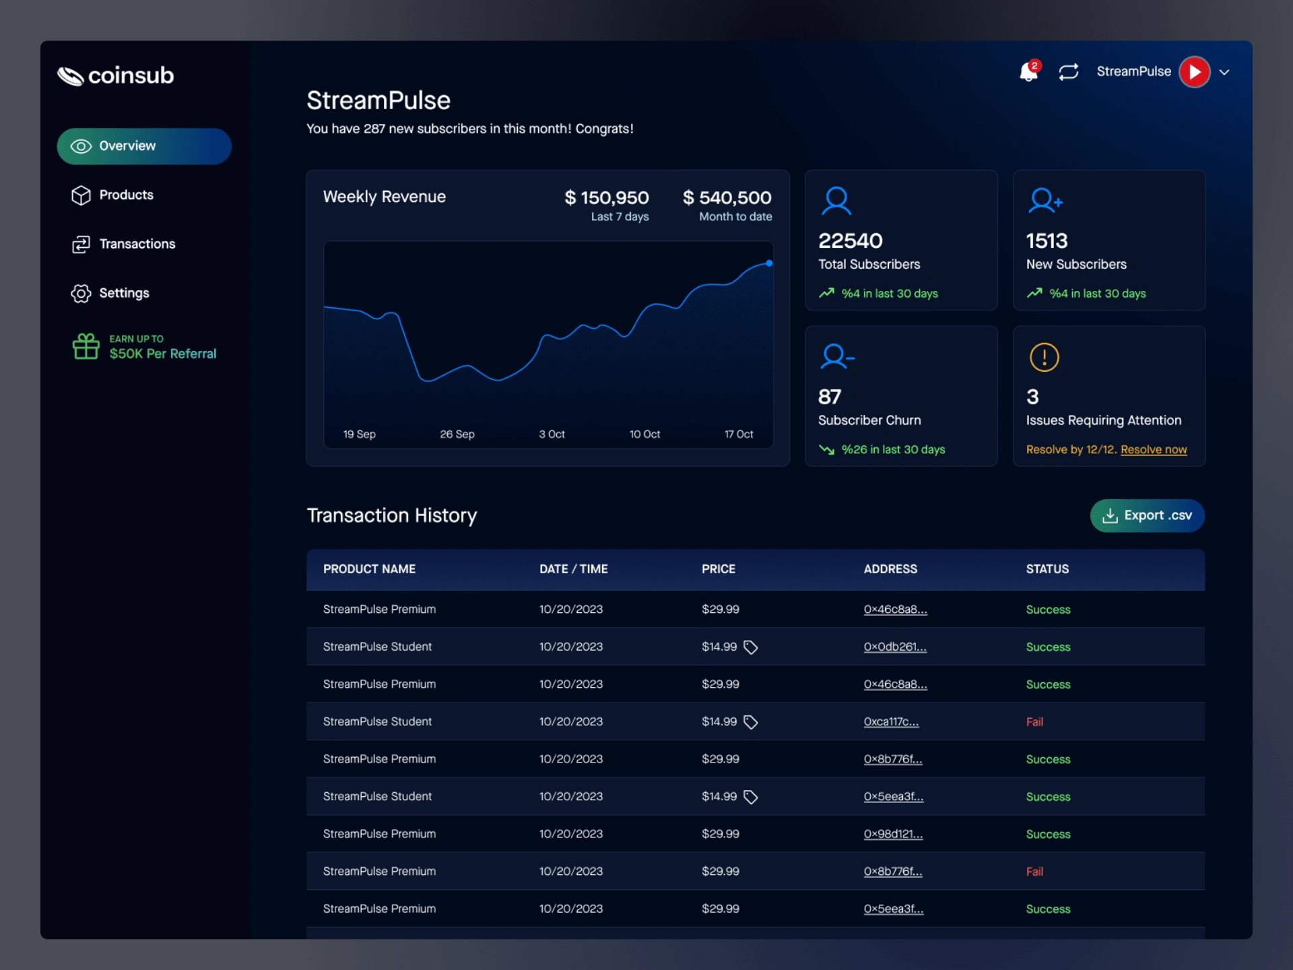The image size is (1293, 970).
Task: Click the PRODUCT NAME column header
Action: pyautogui.click(x=369, y=569)
